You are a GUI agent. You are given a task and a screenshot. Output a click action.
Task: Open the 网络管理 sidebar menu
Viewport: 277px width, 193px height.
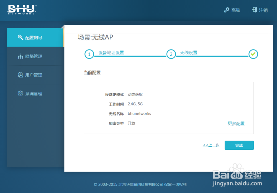pos(35,56)
